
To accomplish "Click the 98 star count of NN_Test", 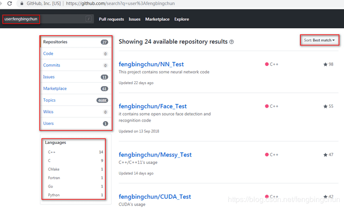I will tap(331, 64).
